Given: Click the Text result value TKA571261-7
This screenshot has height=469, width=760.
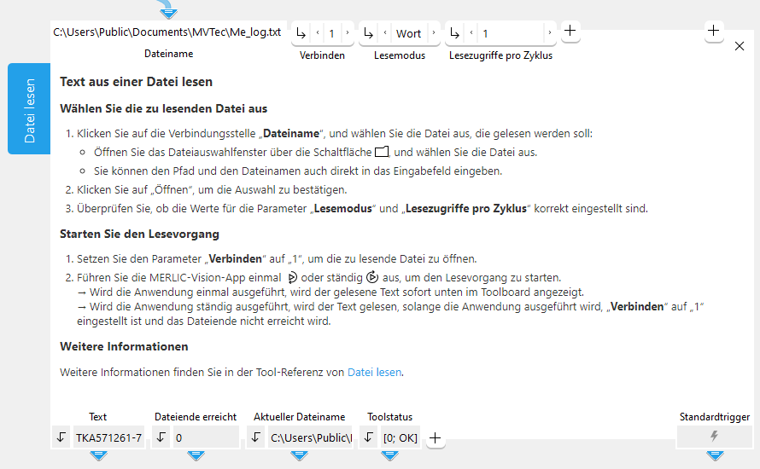Looking at the screenshot, I should coord(108,437).
